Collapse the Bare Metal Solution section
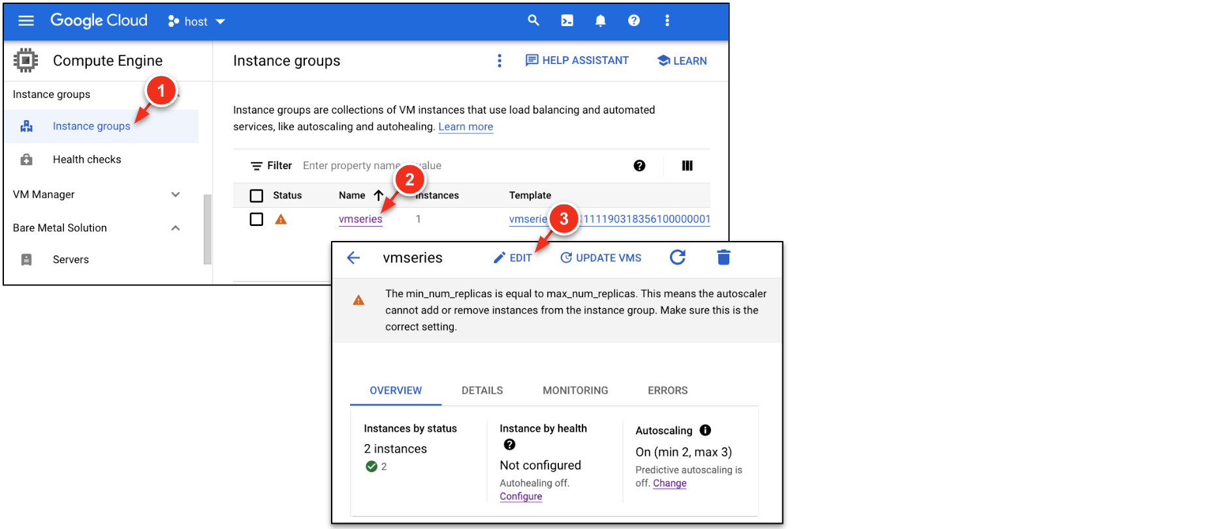 tap(175, 228)
